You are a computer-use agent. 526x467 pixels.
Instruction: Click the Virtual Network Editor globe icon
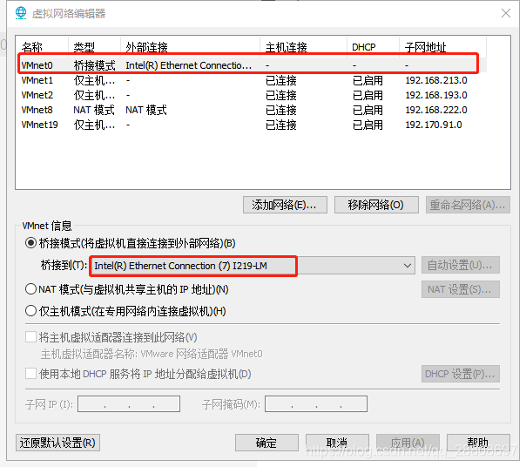(21, 13)
